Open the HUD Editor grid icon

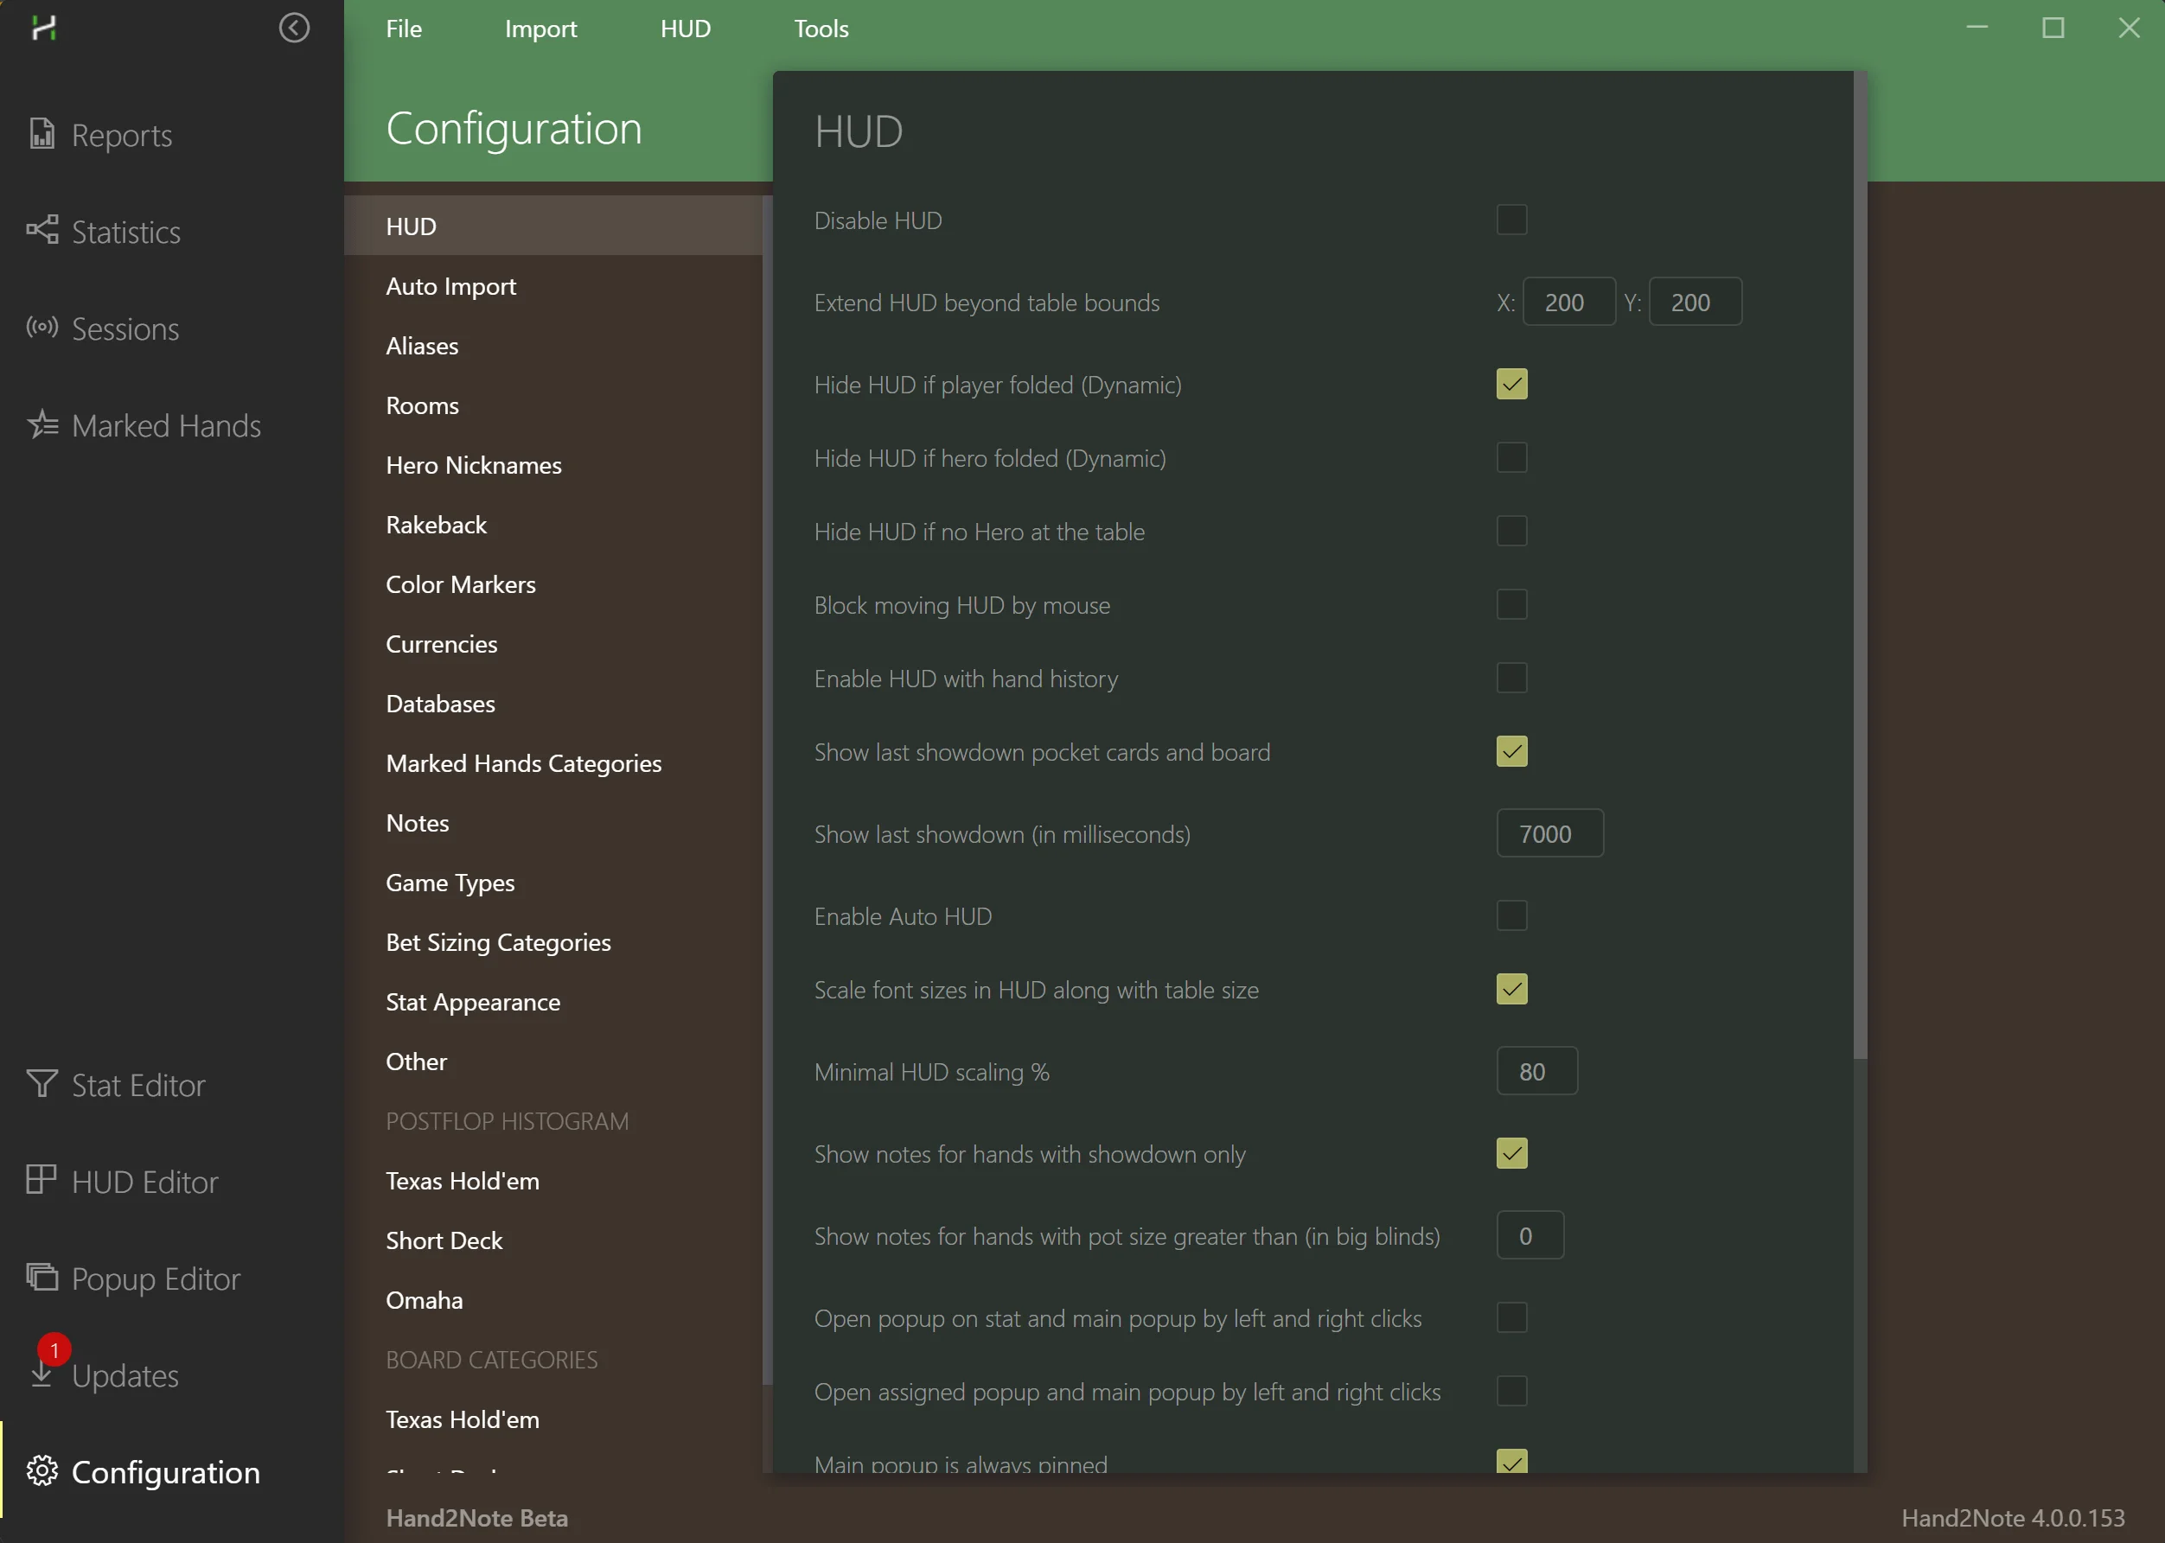click(x=41, y=1181)
